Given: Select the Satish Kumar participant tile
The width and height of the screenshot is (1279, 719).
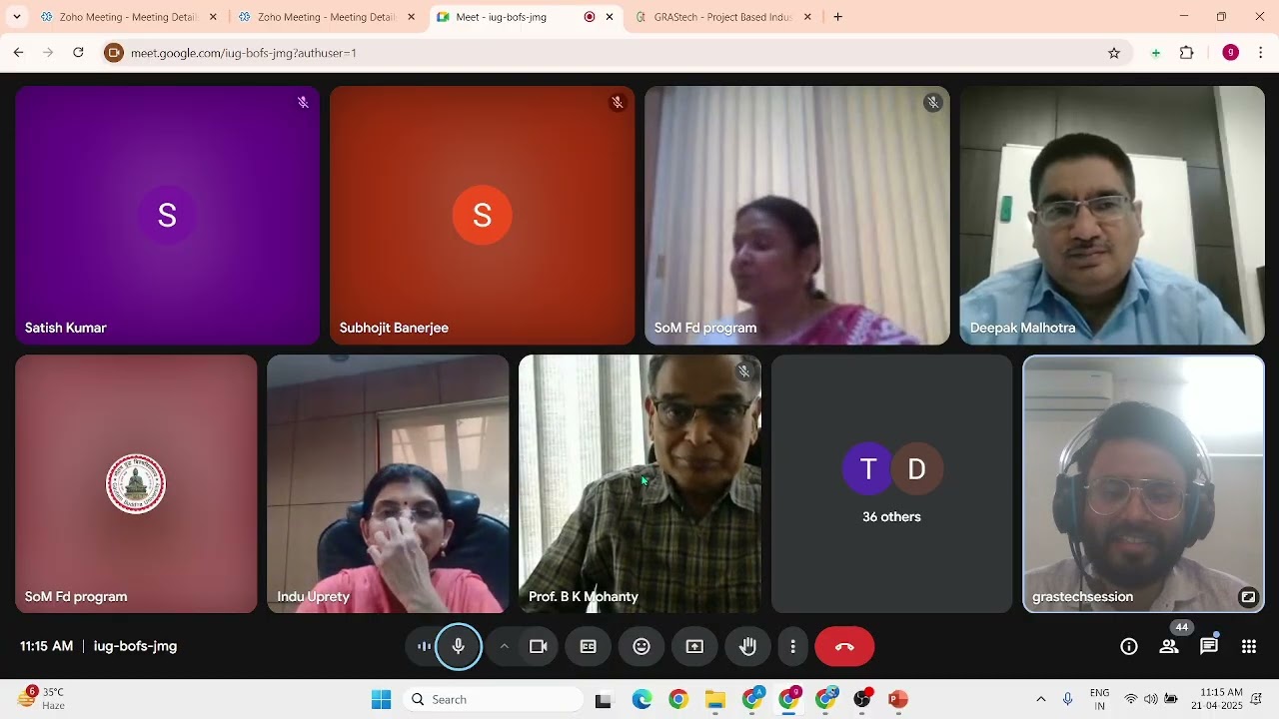Looking at the screenshot, I should pyautogui.click(x=167, y=215).
